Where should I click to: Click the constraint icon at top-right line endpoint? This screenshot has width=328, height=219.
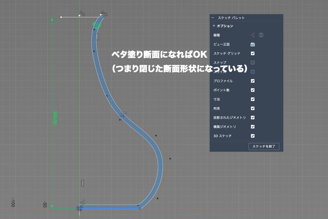pyautogui.click(x=104, y=14)
